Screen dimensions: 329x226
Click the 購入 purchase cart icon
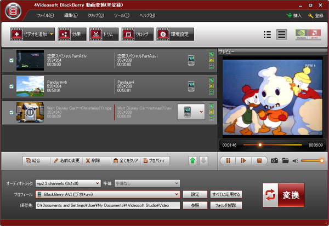(289, 16)
